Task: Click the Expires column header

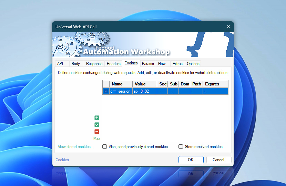Action: point(216,84)
